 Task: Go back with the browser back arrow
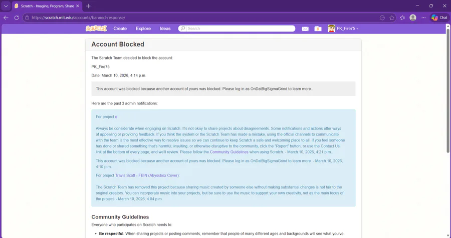tap(6, 17)
